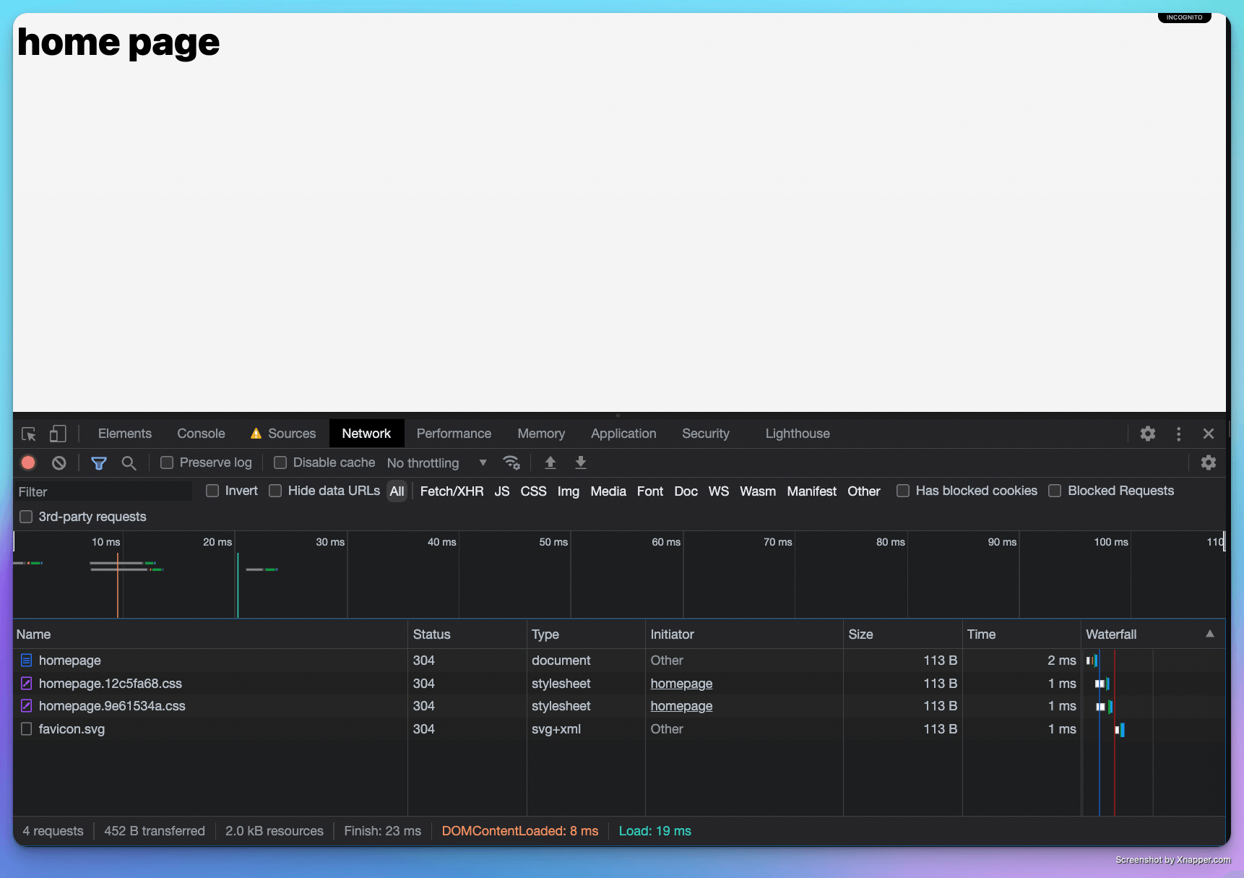
Task: Import HAR file upload icon
Action: [550, 462]
